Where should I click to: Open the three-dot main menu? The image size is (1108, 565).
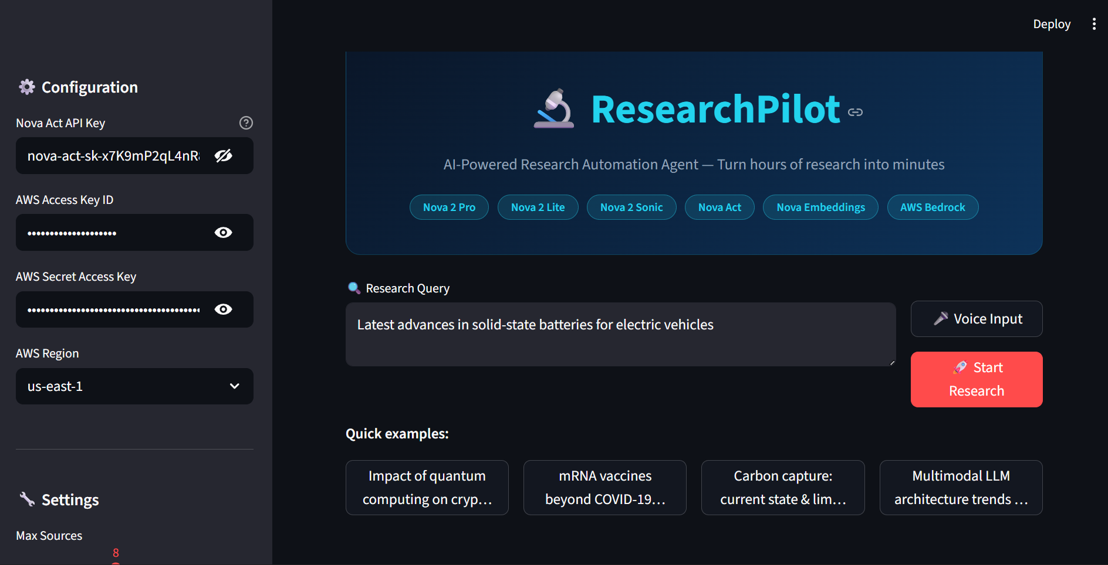pyautogui.click(x=1094, y=24)
